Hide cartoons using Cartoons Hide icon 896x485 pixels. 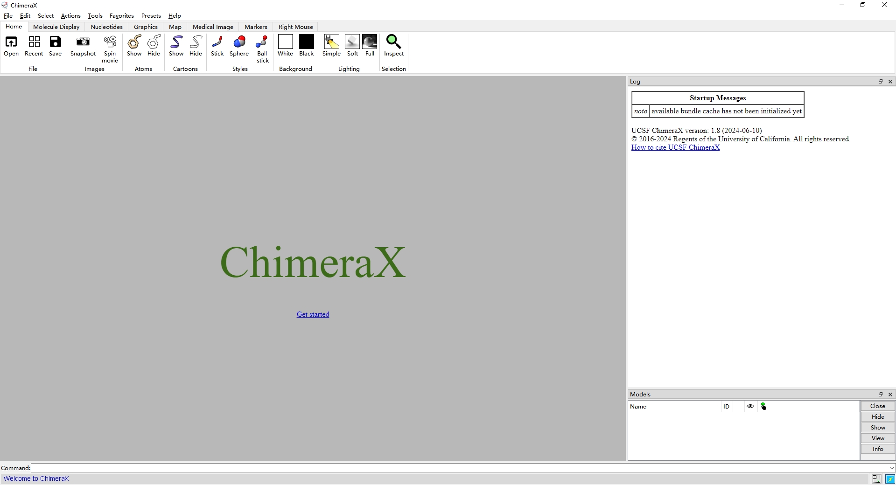[196, 46]
